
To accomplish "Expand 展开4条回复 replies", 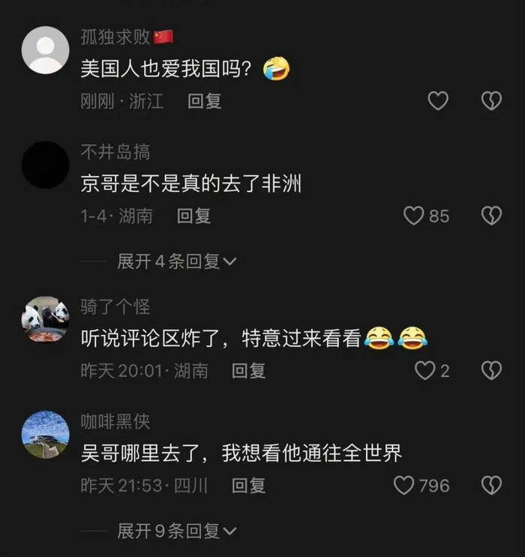I will [x=177, y=262].
